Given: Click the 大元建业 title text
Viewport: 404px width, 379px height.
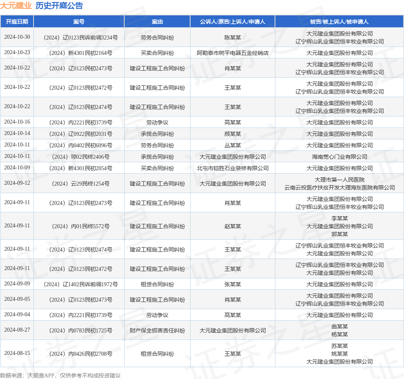Looking at the screenshot, I should 16,6.
